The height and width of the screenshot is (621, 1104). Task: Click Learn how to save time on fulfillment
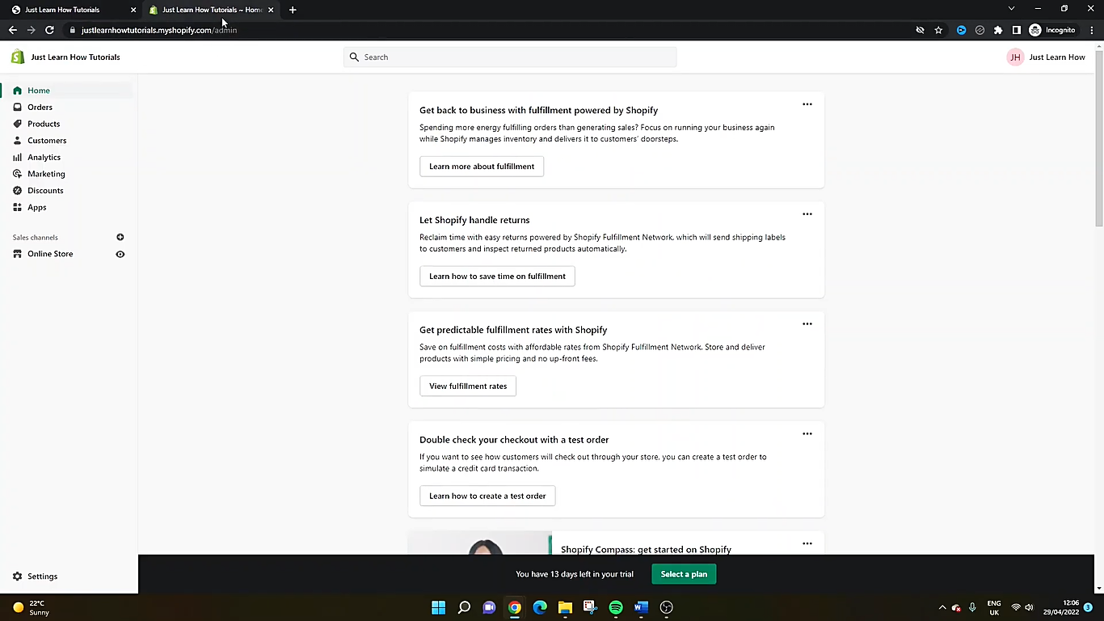point(497,277)
